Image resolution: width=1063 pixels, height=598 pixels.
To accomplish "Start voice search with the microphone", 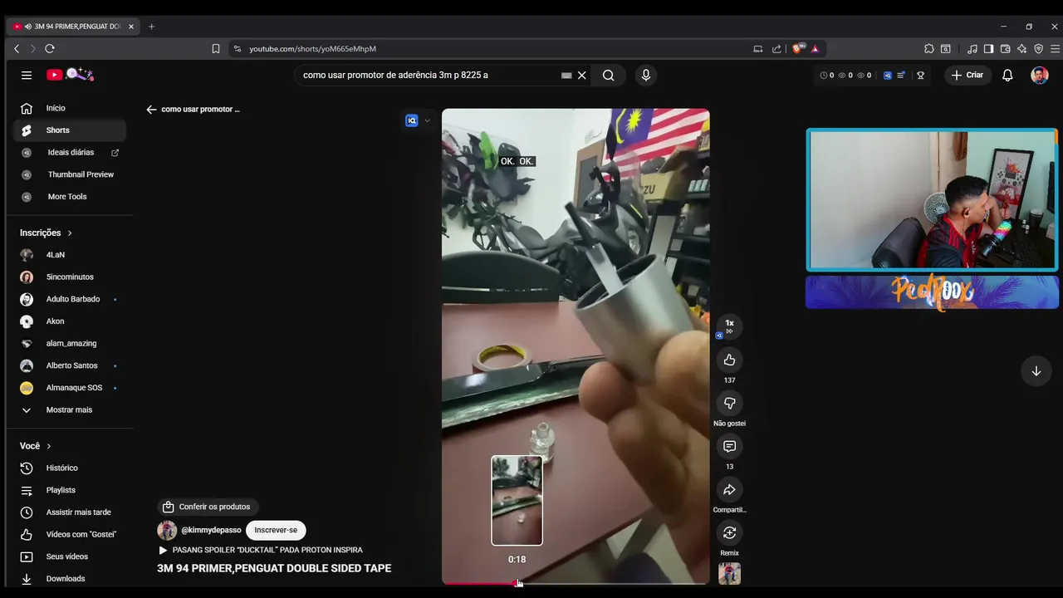I will click(646, 75).
